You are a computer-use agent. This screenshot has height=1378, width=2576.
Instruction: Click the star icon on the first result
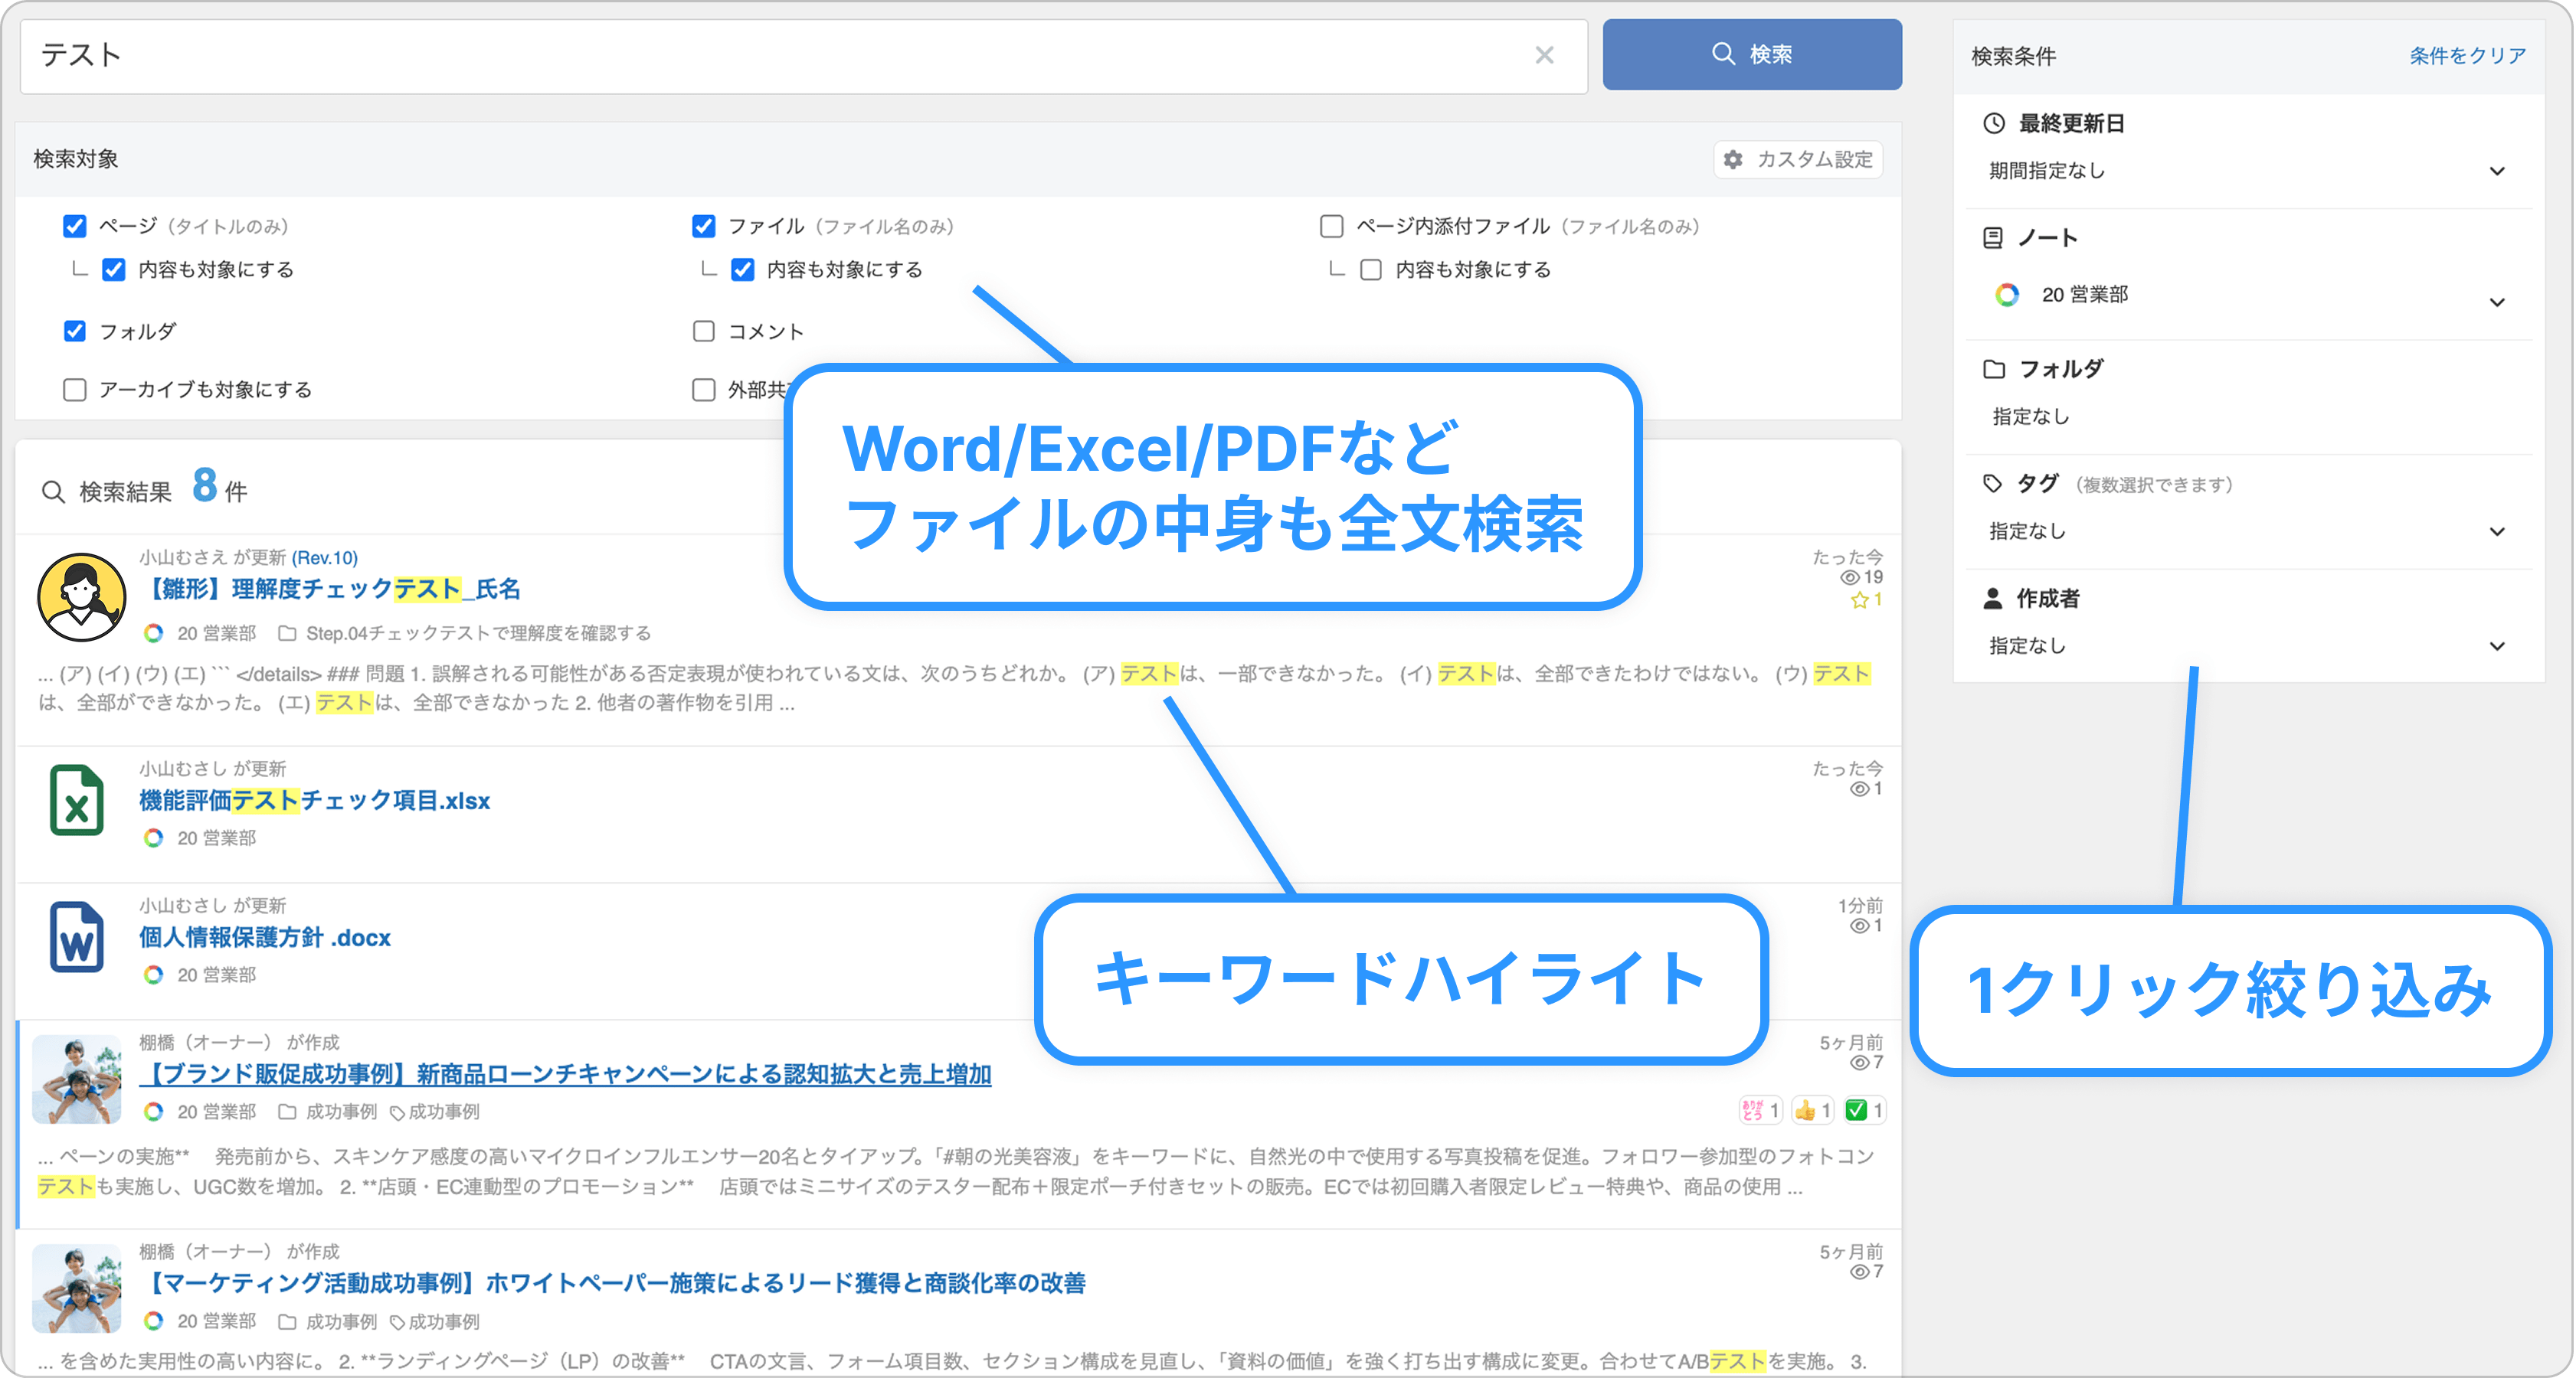[x=1859, y=600]
